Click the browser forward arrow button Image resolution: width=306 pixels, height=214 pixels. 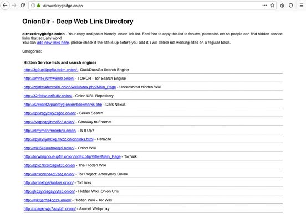point(14,6)
